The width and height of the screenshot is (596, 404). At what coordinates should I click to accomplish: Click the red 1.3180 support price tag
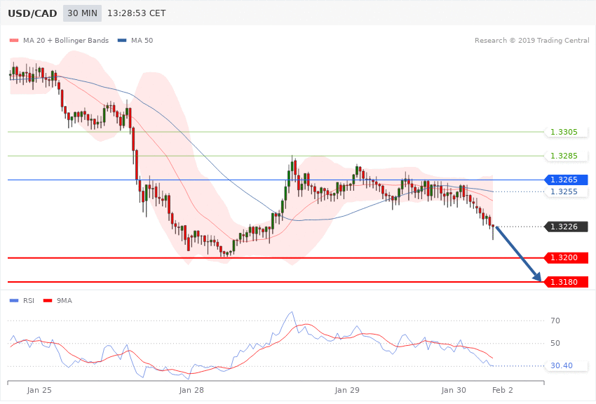pos(567,282)
